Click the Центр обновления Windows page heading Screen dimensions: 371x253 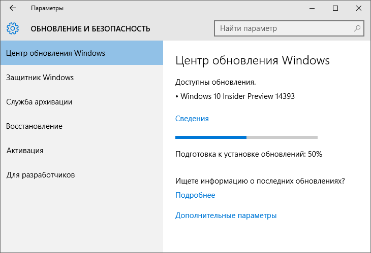pyautogui.click(x=253, y=61)
